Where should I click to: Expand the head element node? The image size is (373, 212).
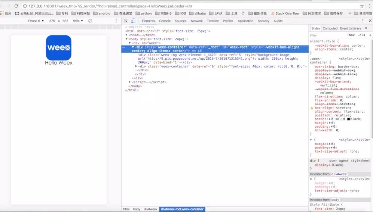point(126,35)
